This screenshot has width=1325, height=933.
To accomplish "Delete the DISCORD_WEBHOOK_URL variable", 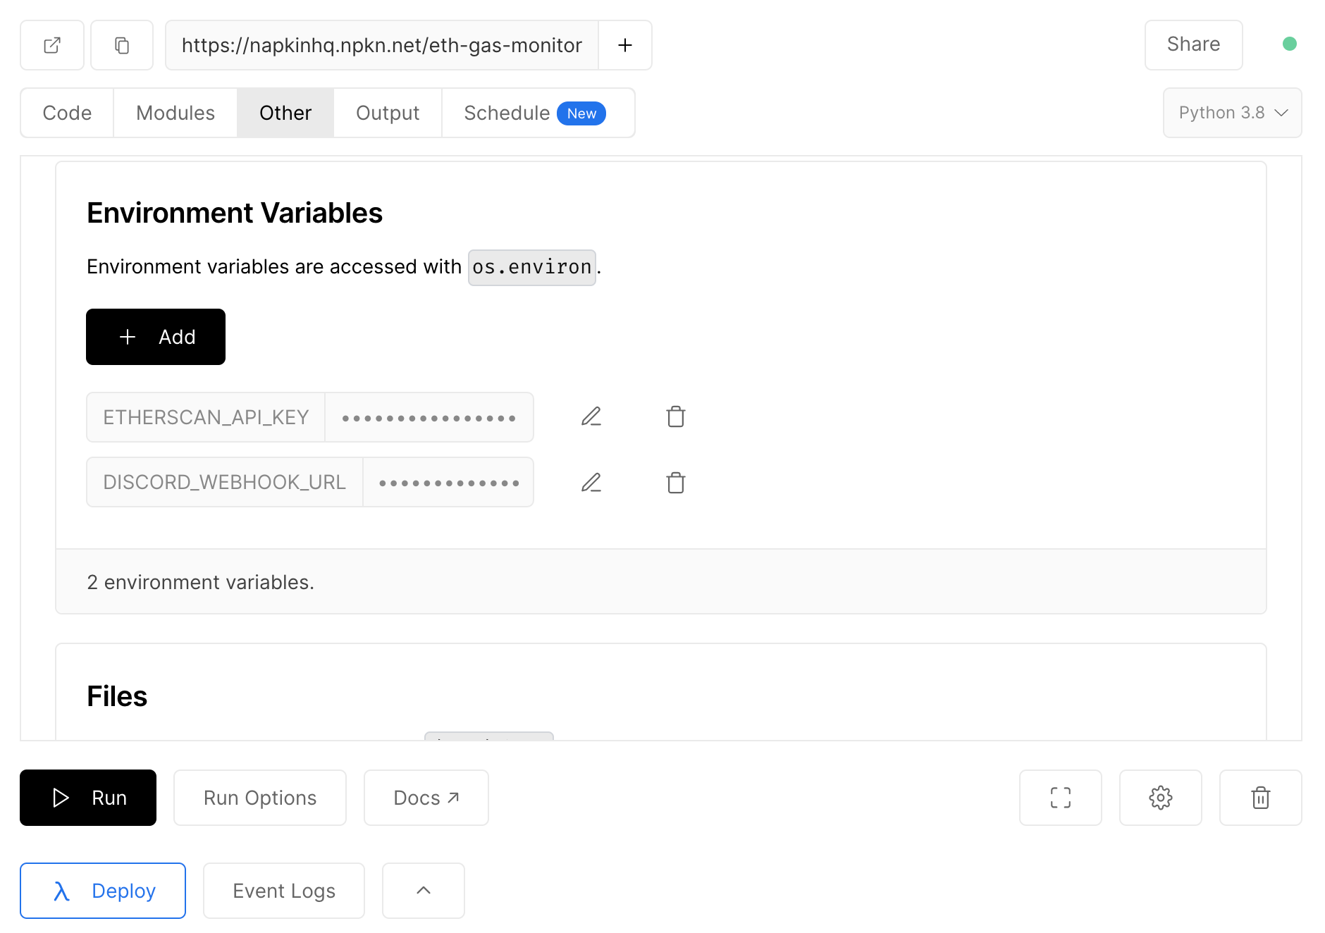I will pos(676,483).
